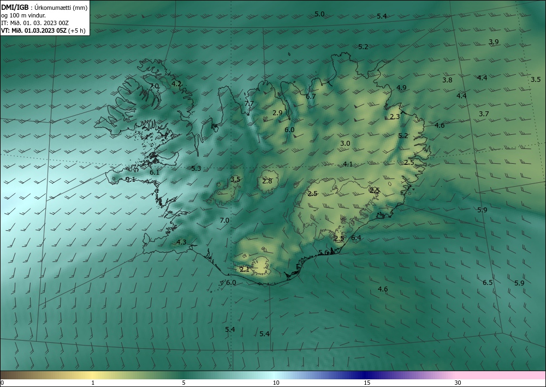Click the 5 tick on the color scale
The image size is (546, 387).
click(183, 383)
